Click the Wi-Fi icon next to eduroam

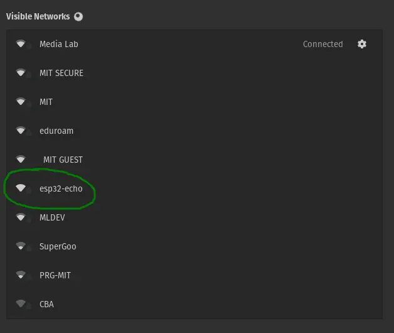point(21,131)
